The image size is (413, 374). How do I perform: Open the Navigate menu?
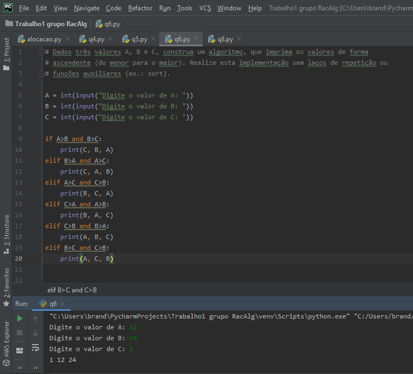point(86,8)
